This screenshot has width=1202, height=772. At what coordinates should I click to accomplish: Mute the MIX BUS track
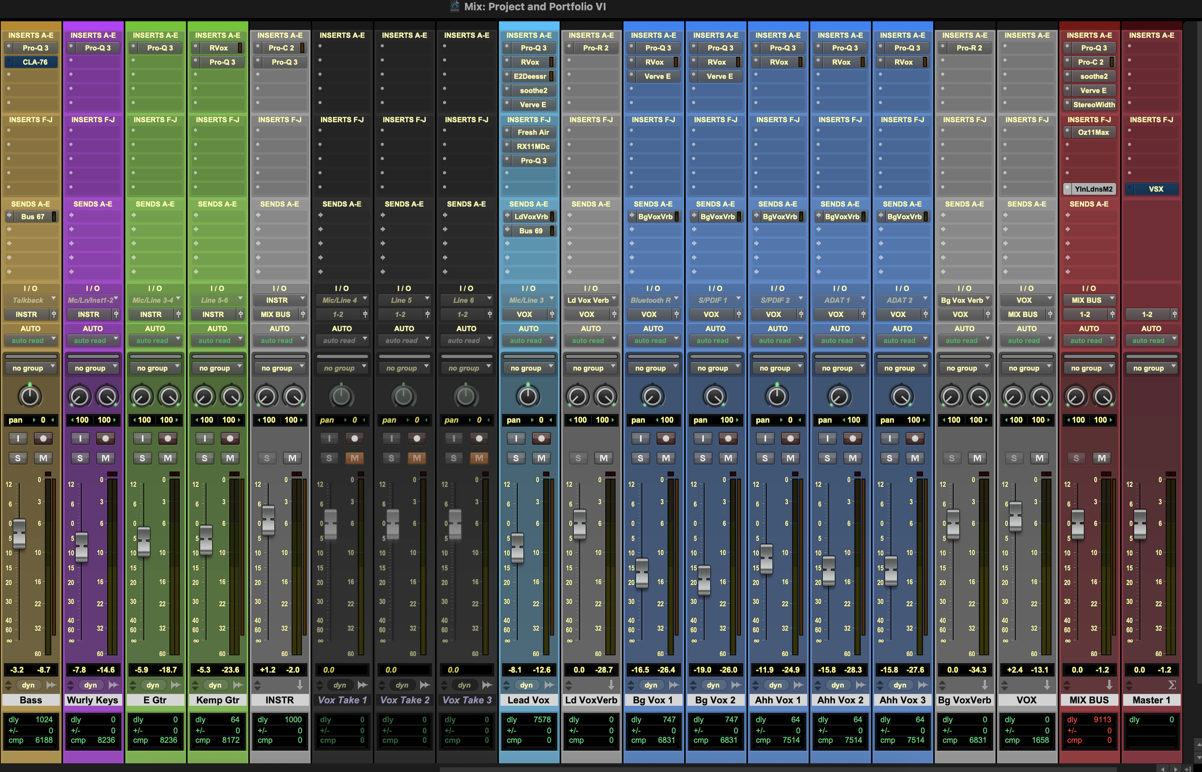click(x=1102, y=458)
